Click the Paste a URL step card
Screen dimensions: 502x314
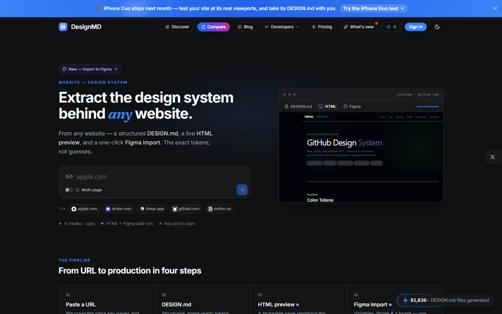pos(107,300)
